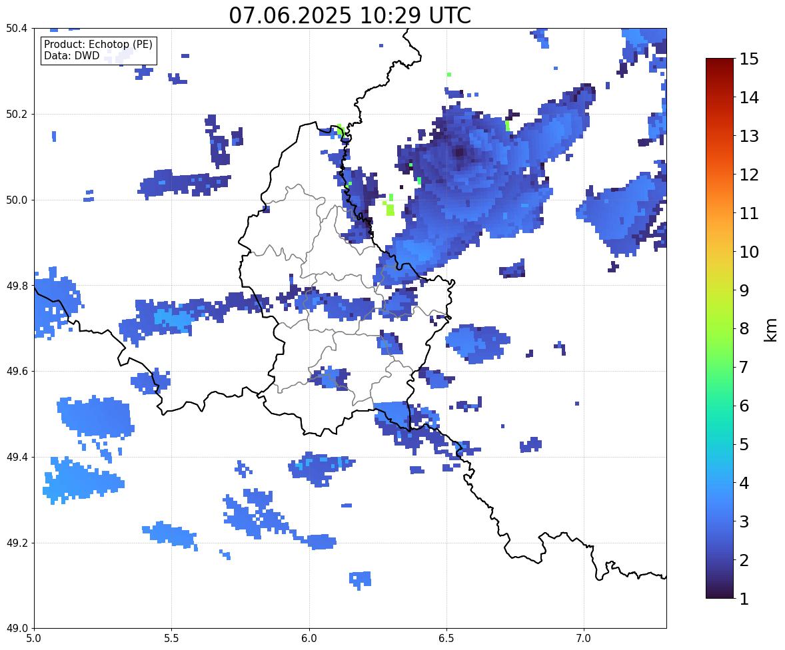The width and height of the screenshot is (785, 650).
Task: Click the colorbar tick label 8
Action: [744, 329]
